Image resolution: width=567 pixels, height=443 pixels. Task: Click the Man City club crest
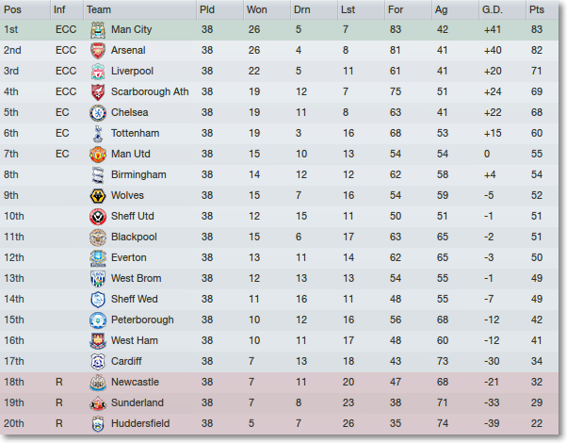click(x=98, y=30)
